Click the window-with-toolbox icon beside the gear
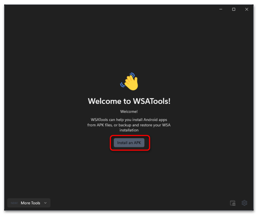 [233, 203]
